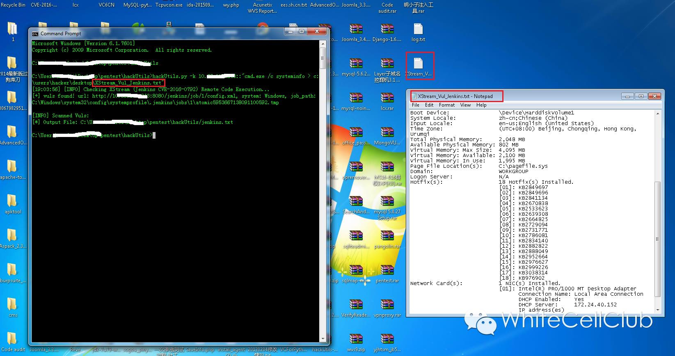Select the SearchAnd... archive icon
The height and width of the screenshot is (356, 675).
[356, 205]
